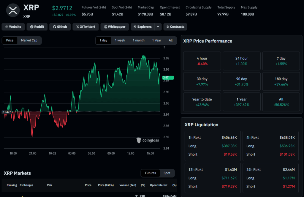Viewport: 304px width, 197px height.
Task: Open the Contracts button
Action: 175,27
